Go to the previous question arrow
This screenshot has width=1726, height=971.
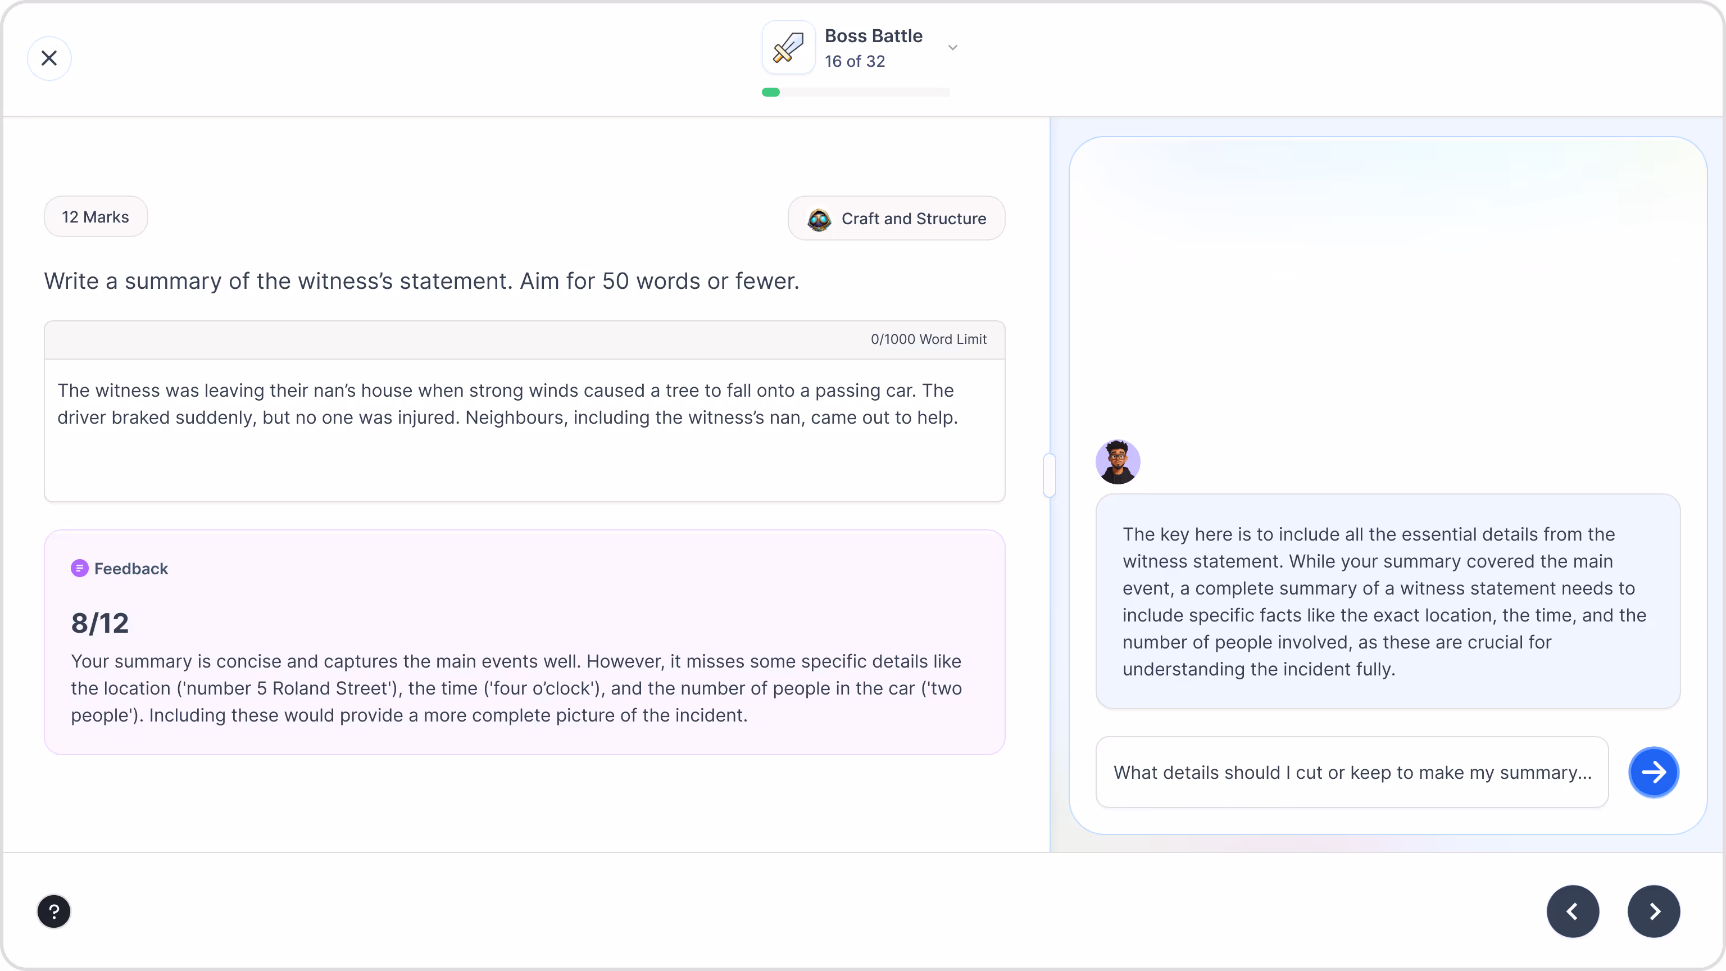[x=1573, y=911]
